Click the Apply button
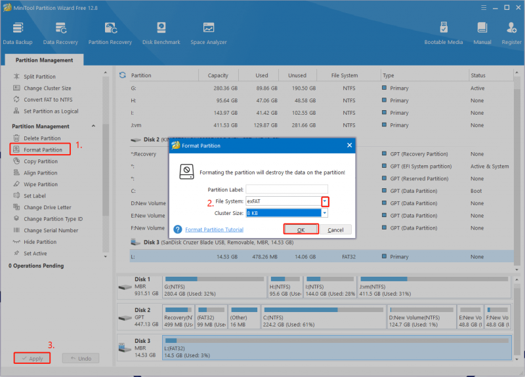This screenshot has height=377, width=525. (32, 358)
